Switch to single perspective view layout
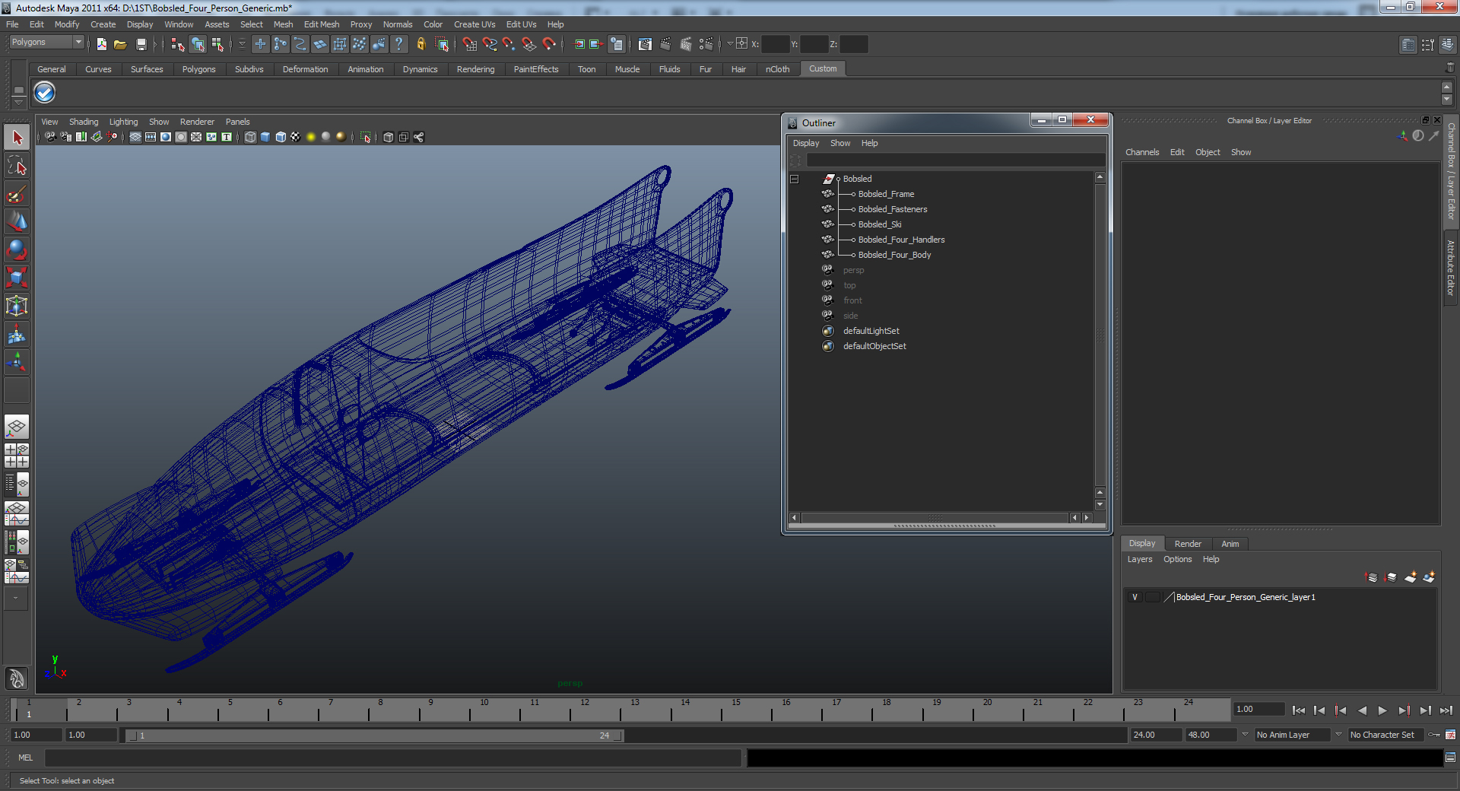Screen dimensions: 1460x791 point(17,427)
